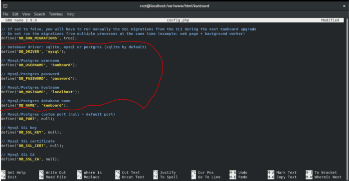Click the 'Mysql SSL CA' comment
Viewport: 349px width, 181px height.
click(x=17, y=155)
